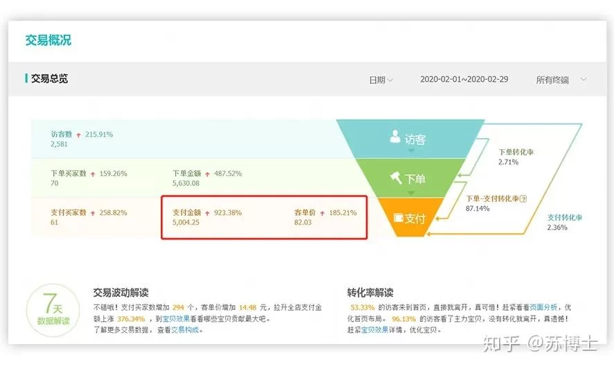Click red up arrow next to 支付买家数
Screen dimensions: 614x369
(x=92, y=213)
